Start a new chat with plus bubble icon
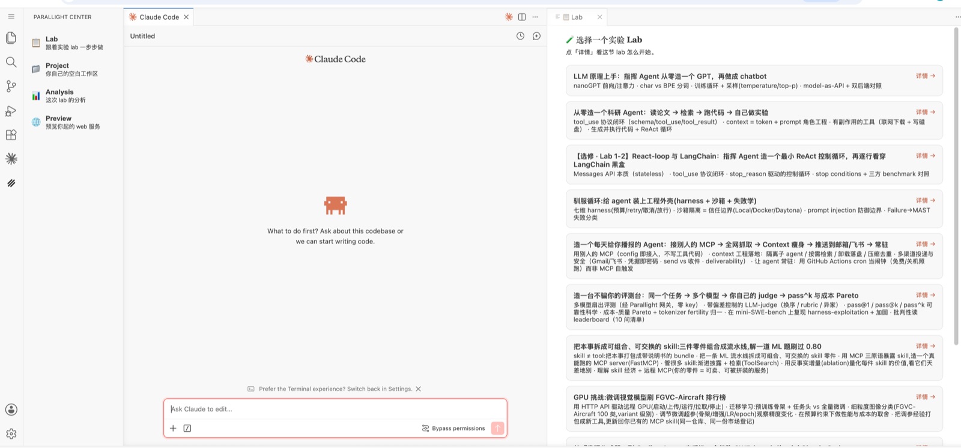 [536, 36]
